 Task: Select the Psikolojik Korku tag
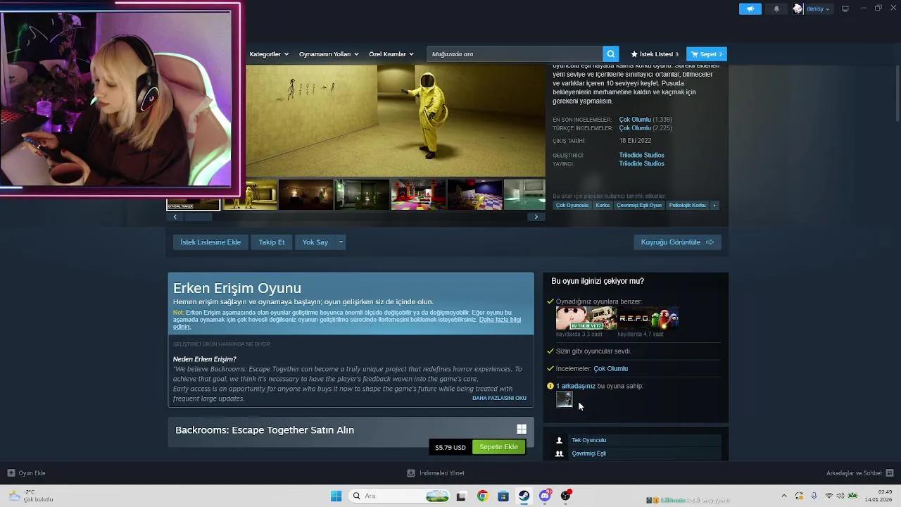click(687, 206)
